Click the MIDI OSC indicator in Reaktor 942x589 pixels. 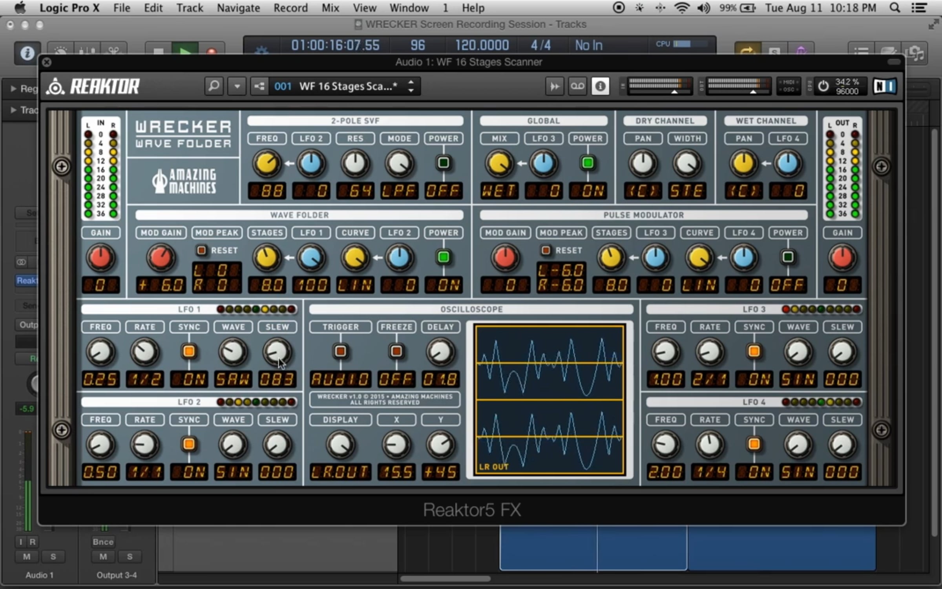[x=789, y=86]
